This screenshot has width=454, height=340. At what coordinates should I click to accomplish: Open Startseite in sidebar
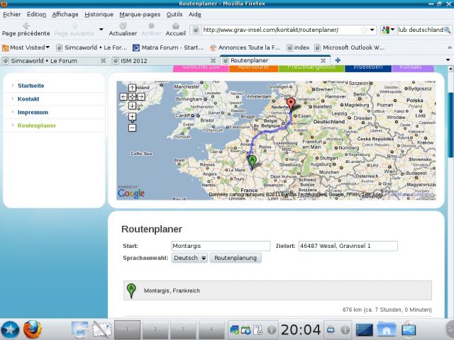click(x=31, y=86)
